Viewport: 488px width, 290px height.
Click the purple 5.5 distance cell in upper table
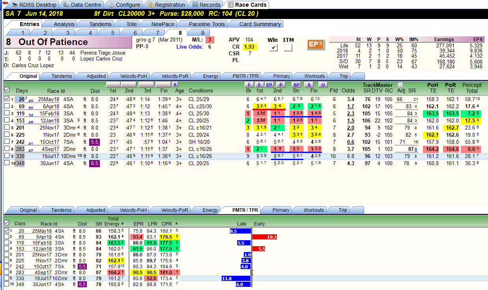(x=95, y=142)
